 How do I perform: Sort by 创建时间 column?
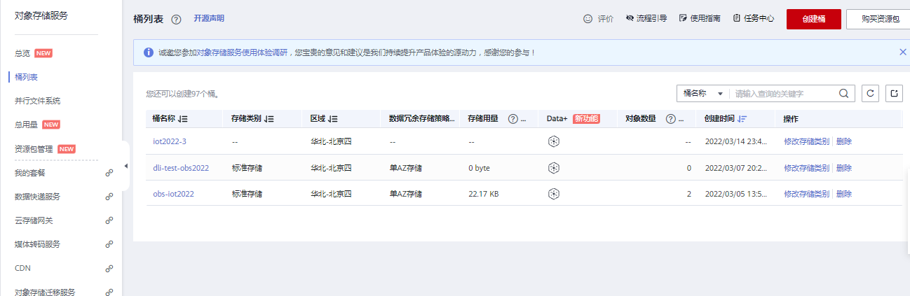point(742,119)
